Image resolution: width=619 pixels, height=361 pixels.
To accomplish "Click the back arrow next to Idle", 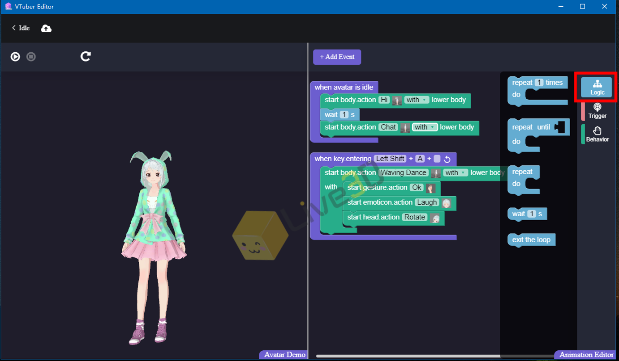I will [x=13, y=28].
